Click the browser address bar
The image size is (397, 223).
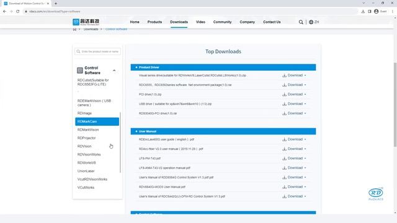pos(190,11)
